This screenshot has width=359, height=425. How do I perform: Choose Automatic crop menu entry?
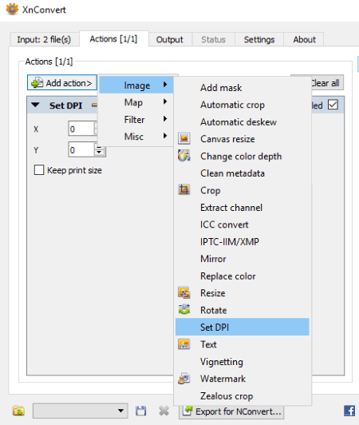click(x=243, y=105)
